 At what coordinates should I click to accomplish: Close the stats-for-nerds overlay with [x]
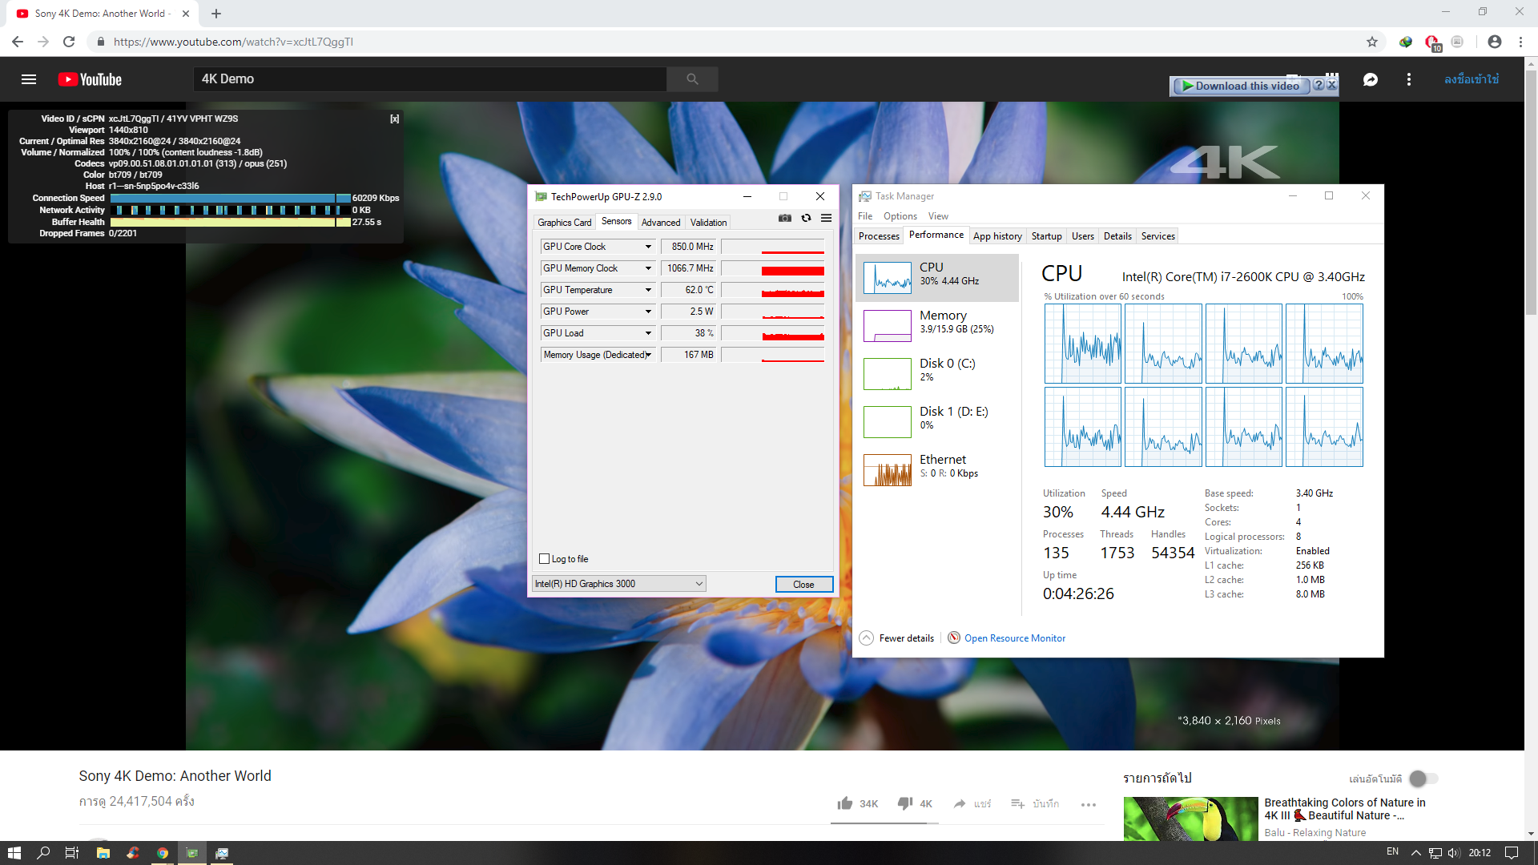coord(394,119)
